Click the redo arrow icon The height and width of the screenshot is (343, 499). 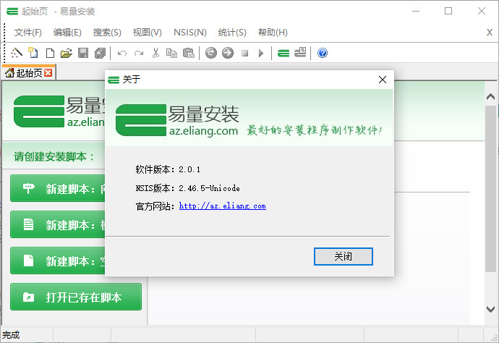pos(139,53)
